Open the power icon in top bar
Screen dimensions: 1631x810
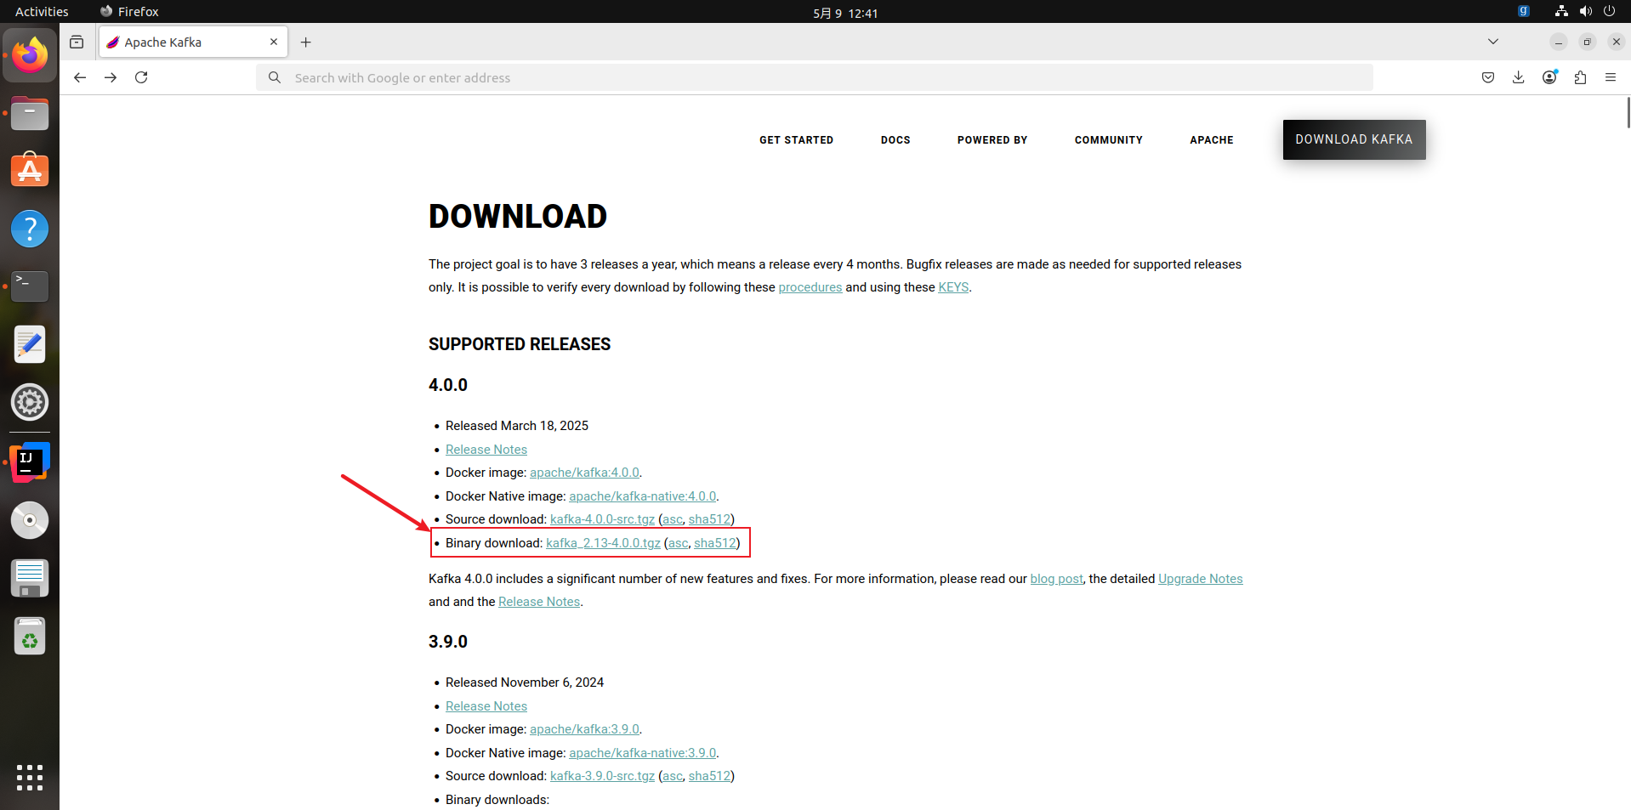pos(1609,11)
